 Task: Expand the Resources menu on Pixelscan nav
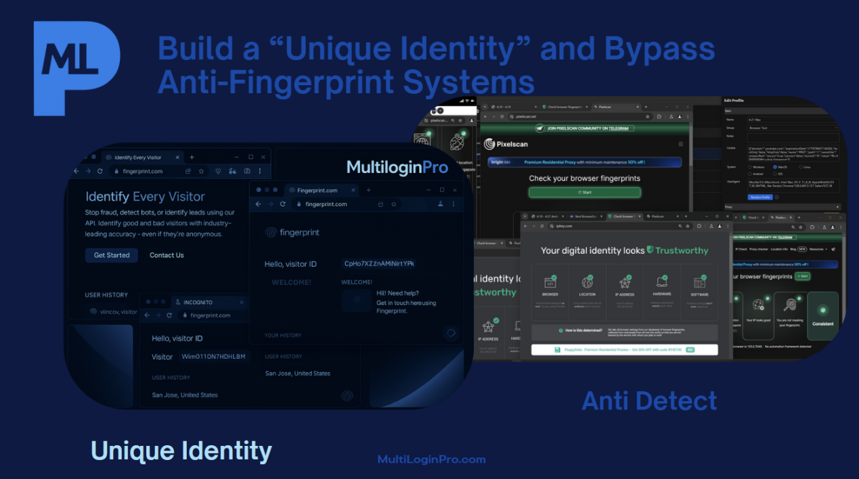click(x=818, y=249)
